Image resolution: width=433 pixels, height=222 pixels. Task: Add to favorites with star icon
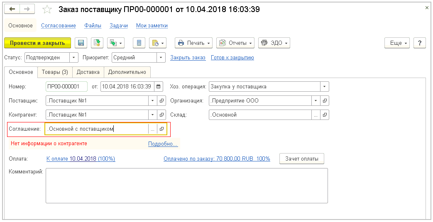pyautogui.click(x=48, y=9)
